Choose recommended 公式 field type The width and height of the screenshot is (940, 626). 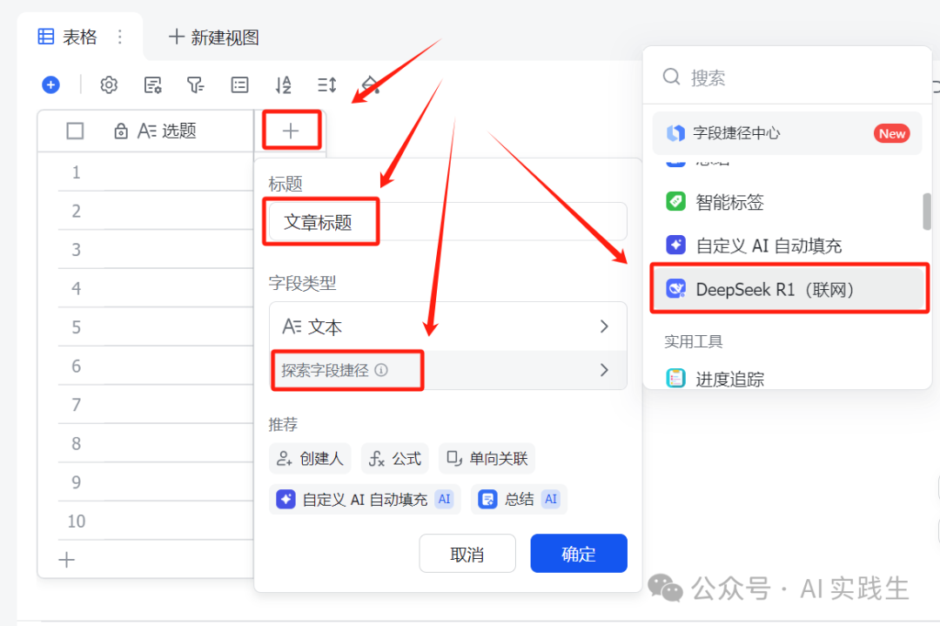[x=395, y=459]
